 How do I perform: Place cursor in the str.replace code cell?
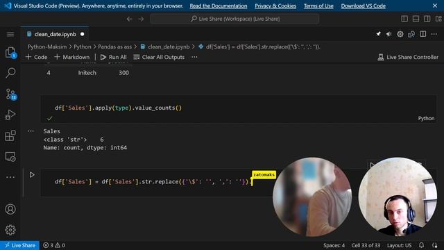click(153, 182)
